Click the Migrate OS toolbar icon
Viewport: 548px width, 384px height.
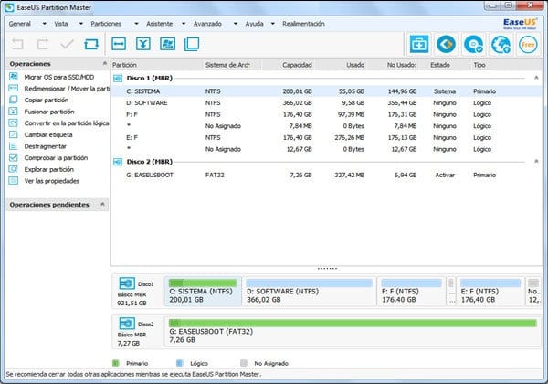168,44
